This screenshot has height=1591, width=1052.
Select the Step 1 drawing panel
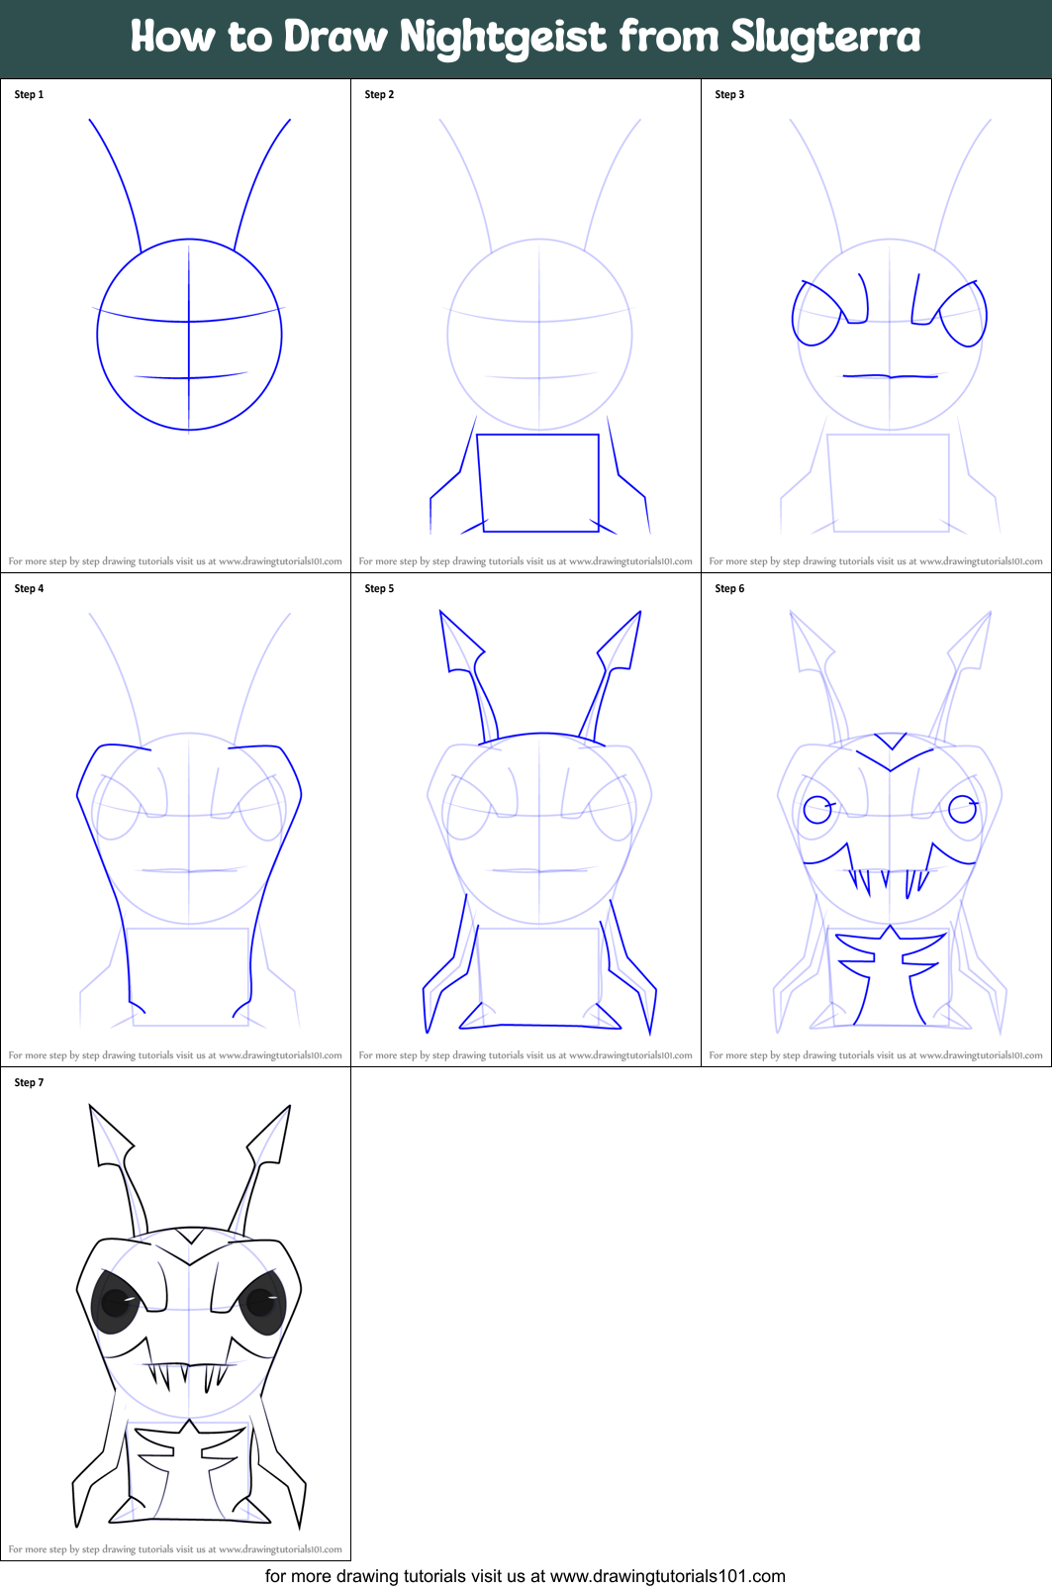[x=175, y=326]
